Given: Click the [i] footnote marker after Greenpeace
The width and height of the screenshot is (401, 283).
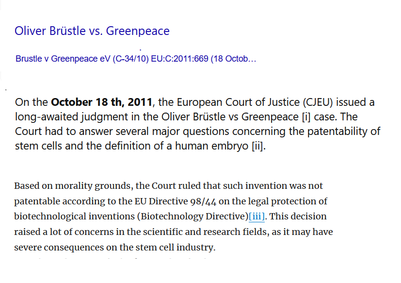Looking at the screenshot, I should (306, 117).
